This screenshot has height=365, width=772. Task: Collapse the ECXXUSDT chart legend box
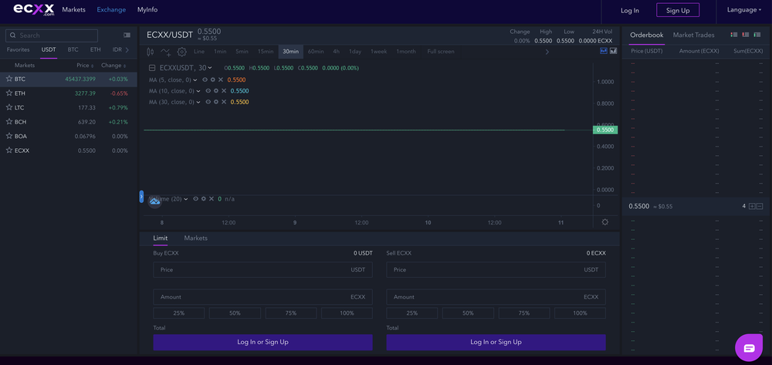152,68
